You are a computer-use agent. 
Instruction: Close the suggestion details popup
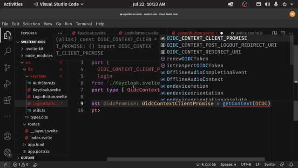click(156, 39)
